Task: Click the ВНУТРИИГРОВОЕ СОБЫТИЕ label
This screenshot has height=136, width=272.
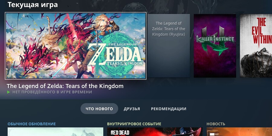Action: click(x=134, y=124)
